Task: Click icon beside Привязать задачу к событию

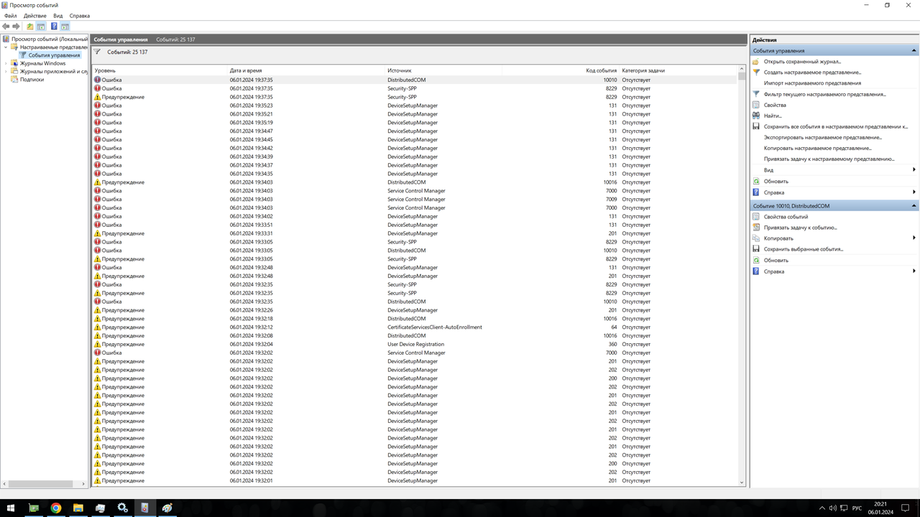Action: coord(756,228)
